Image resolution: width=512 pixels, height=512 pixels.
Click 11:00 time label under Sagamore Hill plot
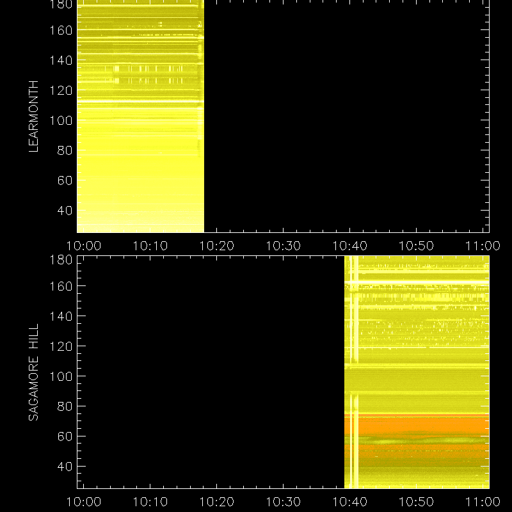(x=483, y=502)
